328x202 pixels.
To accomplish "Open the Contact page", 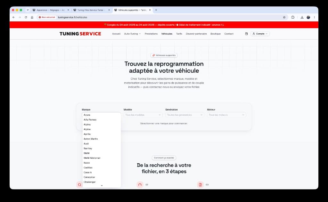I will tap(229, 34).
